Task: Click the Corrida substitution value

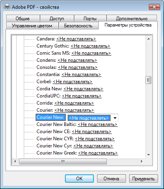Action: pyautogui.click(x=74, y=103)
